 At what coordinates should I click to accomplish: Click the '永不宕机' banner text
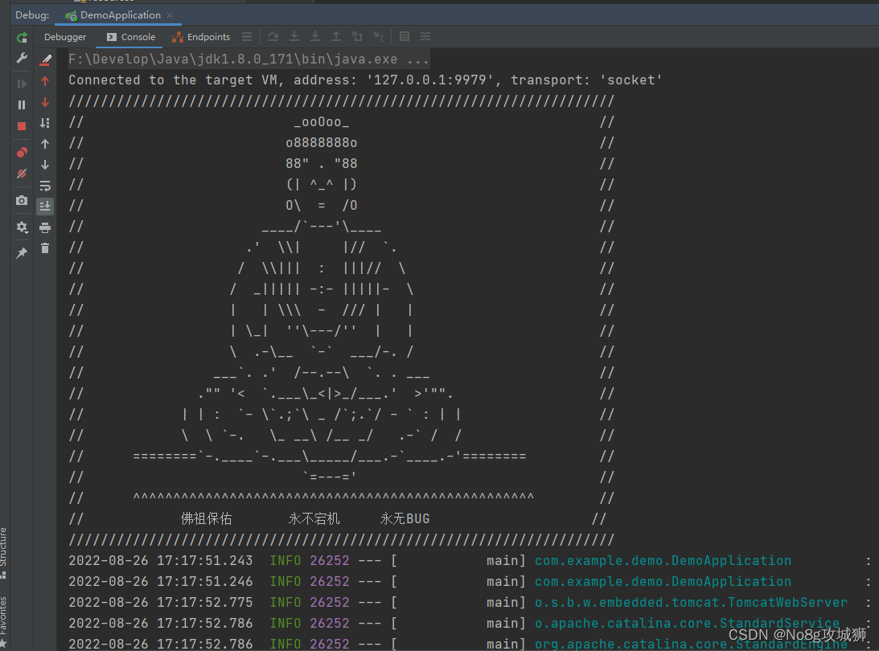[314, 518]
